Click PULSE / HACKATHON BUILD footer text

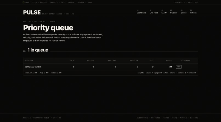(x=42, y=118)
